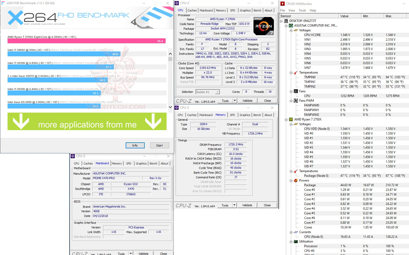This screenshot has height=255, width=409.
Task: Click Validate in the CPU tab CPU-Z window
Action: pyautogui.click(x=248, y=101)
